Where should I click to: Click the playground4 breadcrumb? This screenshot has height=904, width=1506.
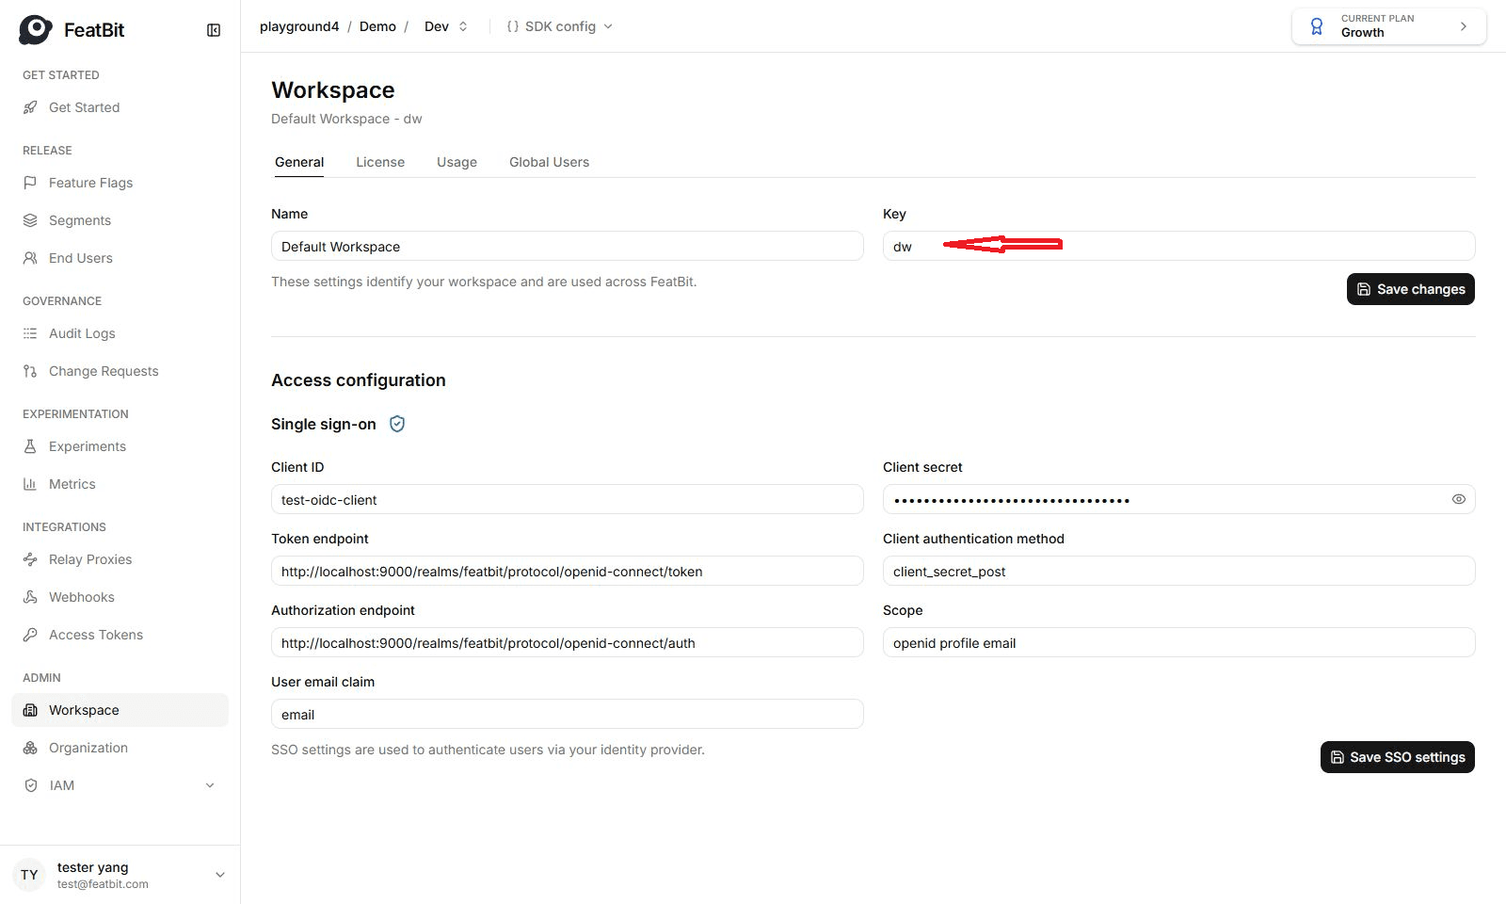coord(299,26)
